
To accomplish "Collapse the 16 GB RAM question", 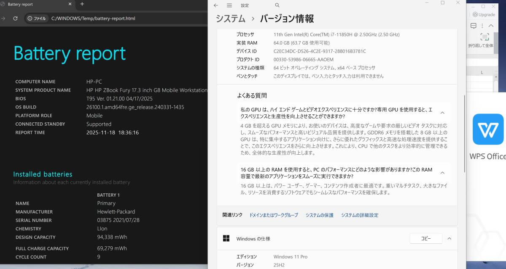I will click(442, 173).
